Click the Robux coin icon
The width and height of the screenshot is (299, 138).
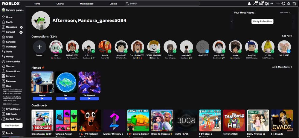(267, 4)
